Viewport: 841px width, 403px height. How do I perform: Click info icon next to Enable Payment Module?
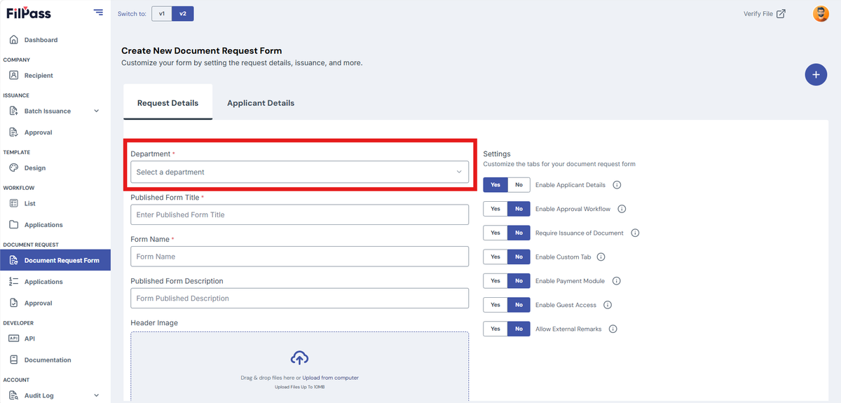pos(617,281)
